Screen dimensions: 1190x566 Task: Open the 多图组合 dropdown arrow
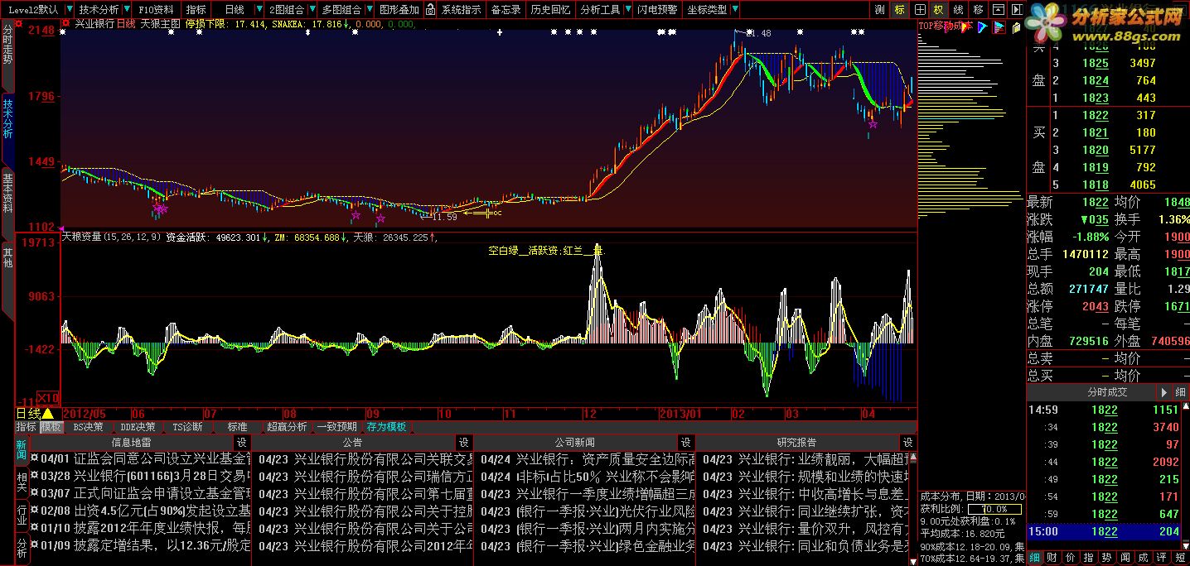[368, 10]
